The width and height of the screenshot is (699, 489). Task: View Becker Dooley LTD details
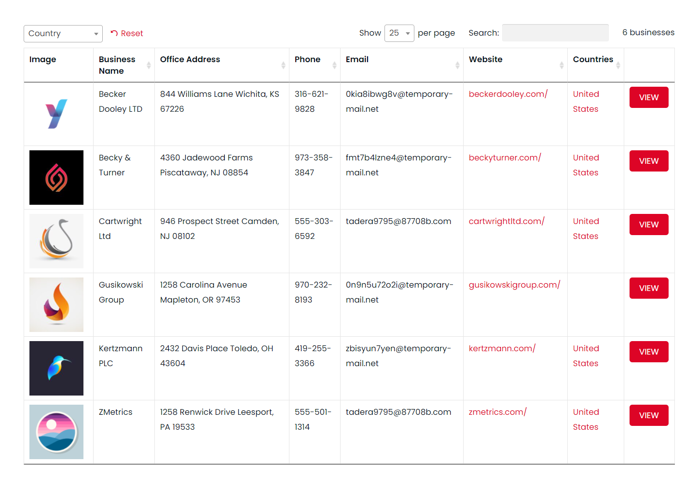648,97
